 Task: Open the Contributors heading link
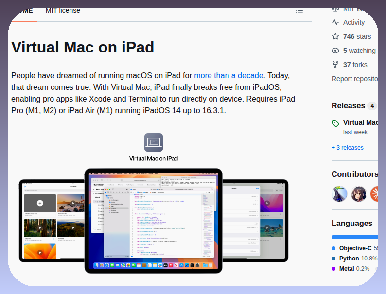(x=355, y=174)
